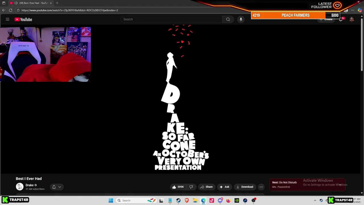The image size is (364, 205).
Task: Like the video with 599K thumbs up
Action: coord(178,187)
